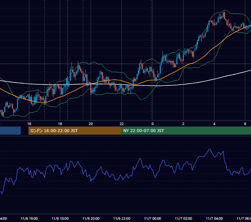Click the '4' hour label on price chart axis
This screenshot has width=251, height=222.
tap(214, 124)
